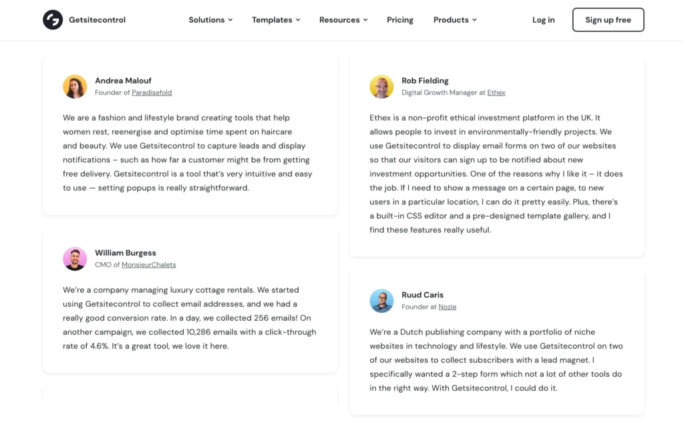Screen dimensions: 684x432
Task: Click the Andrea Malouf name heading
Action: 123,81
